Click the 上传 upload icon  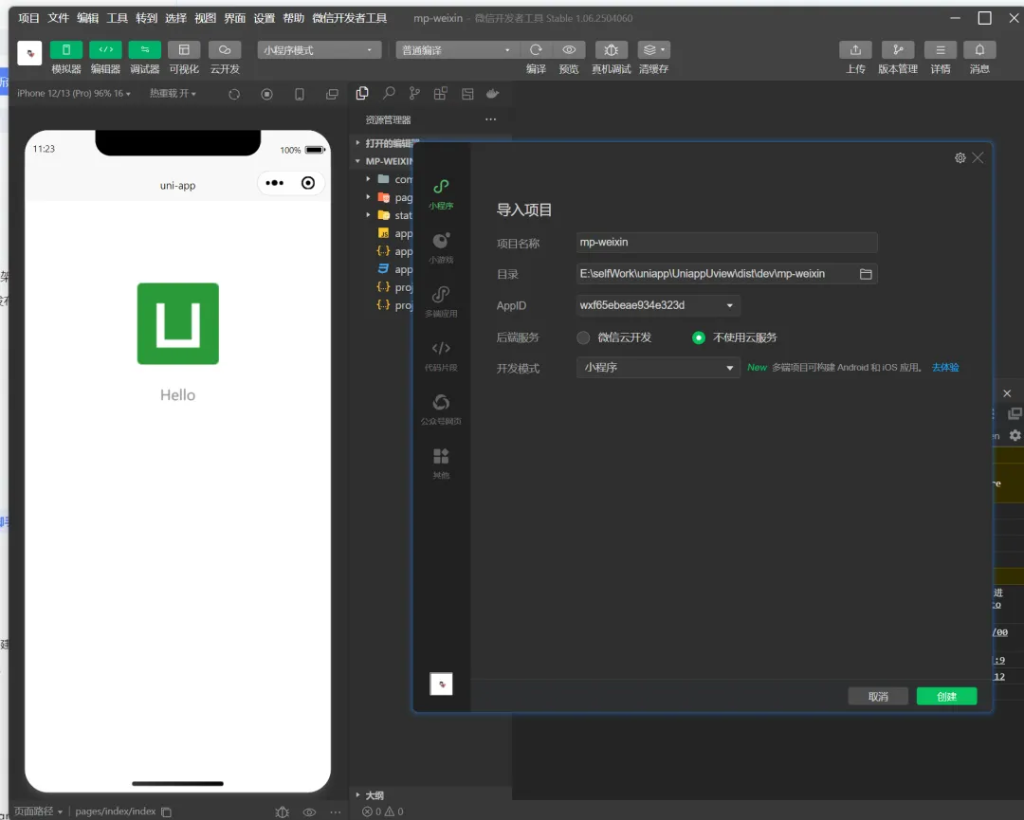[855, 50]
